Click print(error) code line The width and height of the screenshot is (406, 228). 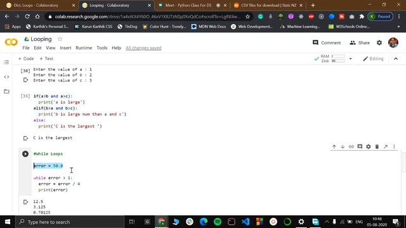pyautogui.click(x=53, y=190)
